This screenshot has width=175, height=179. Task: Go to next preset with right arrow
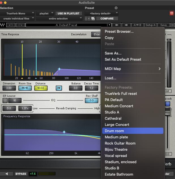click(126, 25)
